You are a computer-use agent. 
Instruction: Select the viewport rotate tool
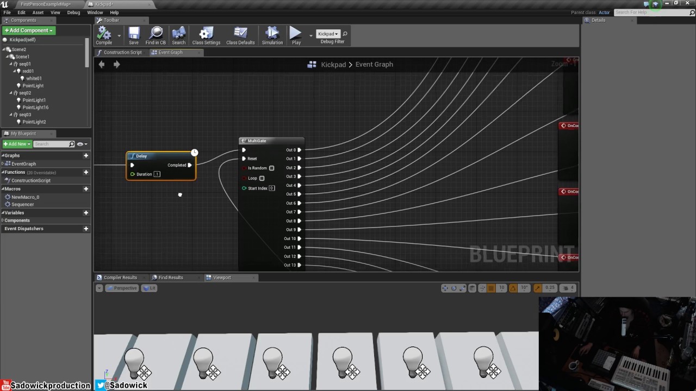pyautogui.click(x=453, y=288)
